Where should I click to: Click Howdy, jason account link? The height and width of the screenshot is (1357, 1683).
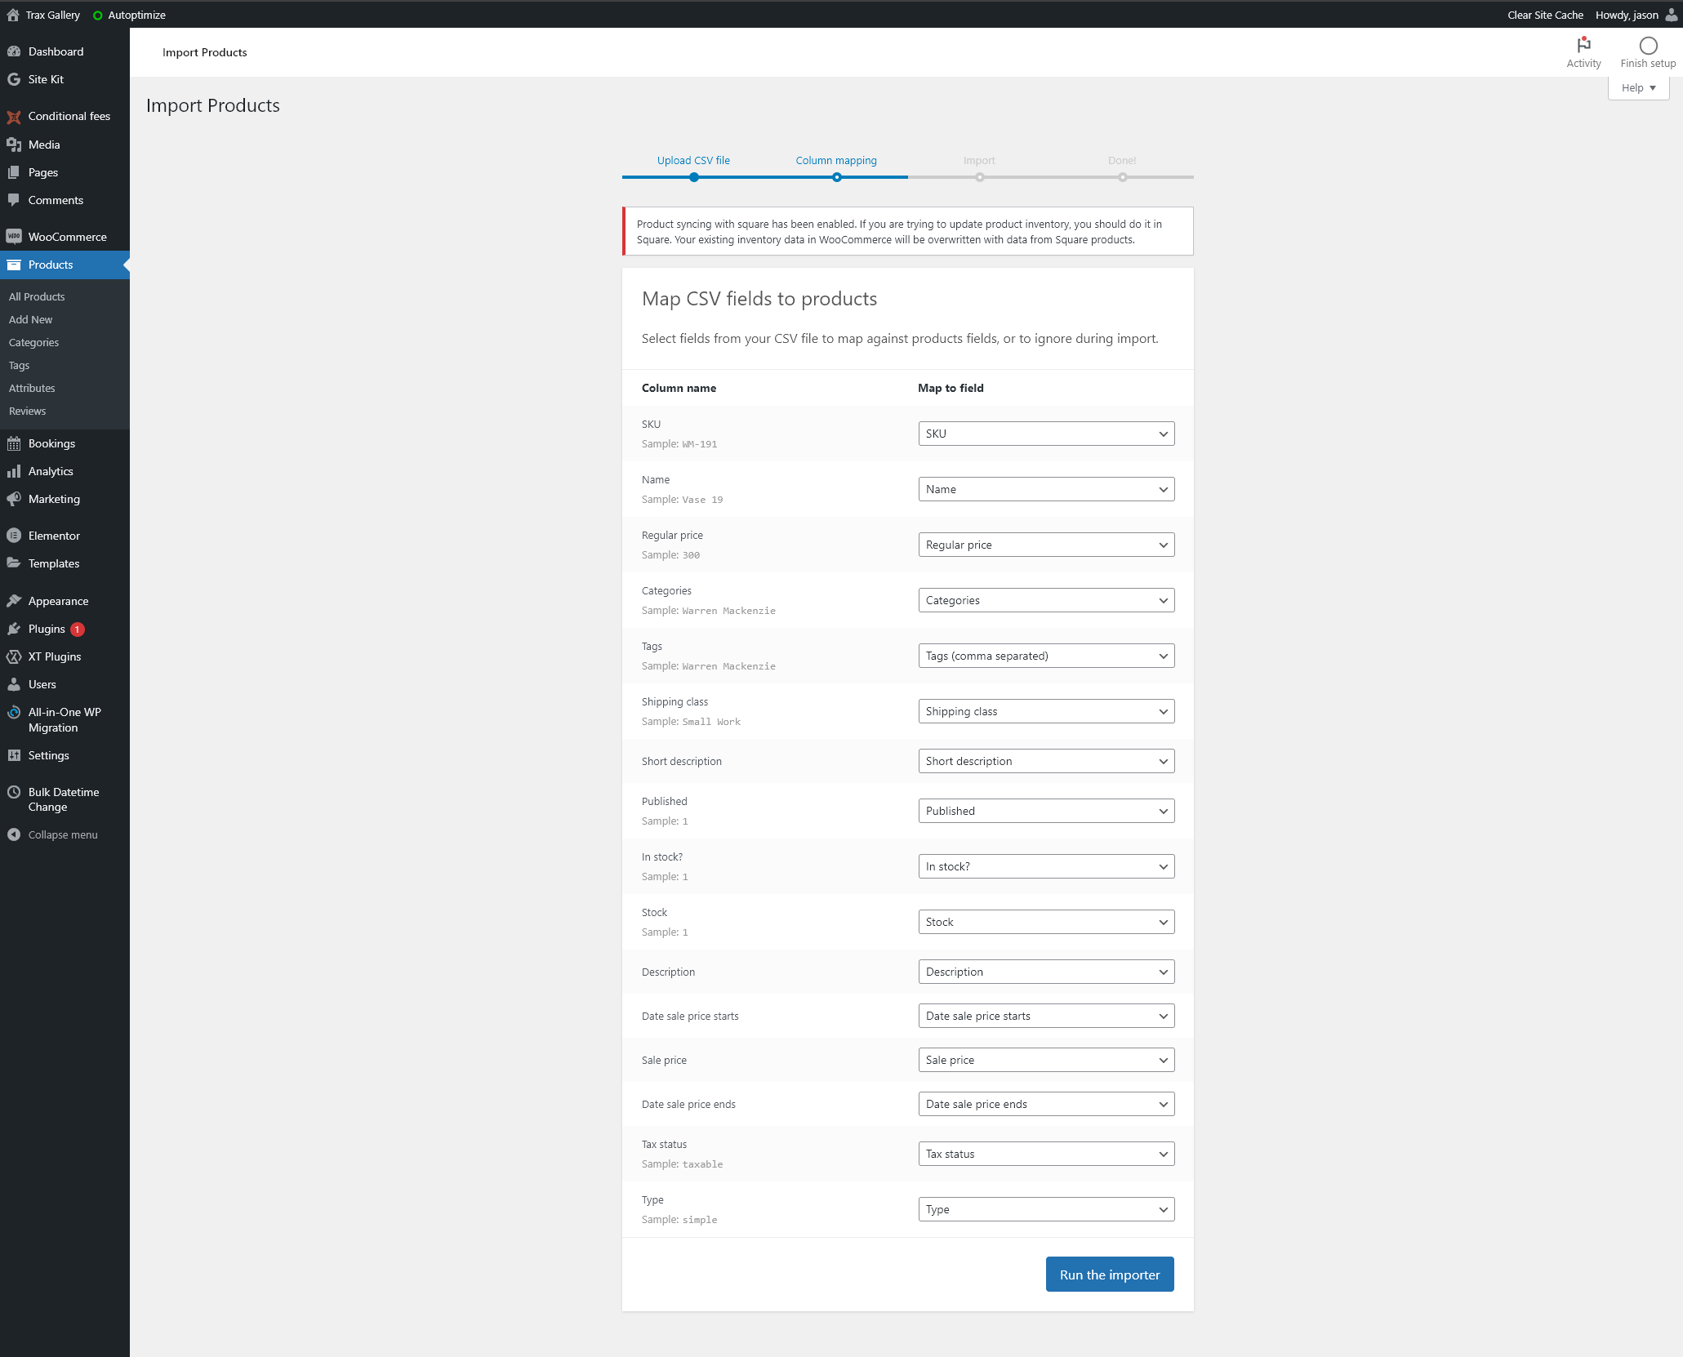pos(1627,15)
